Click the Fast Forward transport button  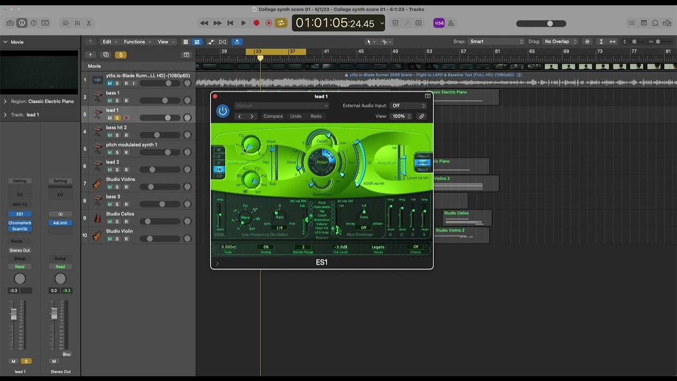tap(217, 23)
